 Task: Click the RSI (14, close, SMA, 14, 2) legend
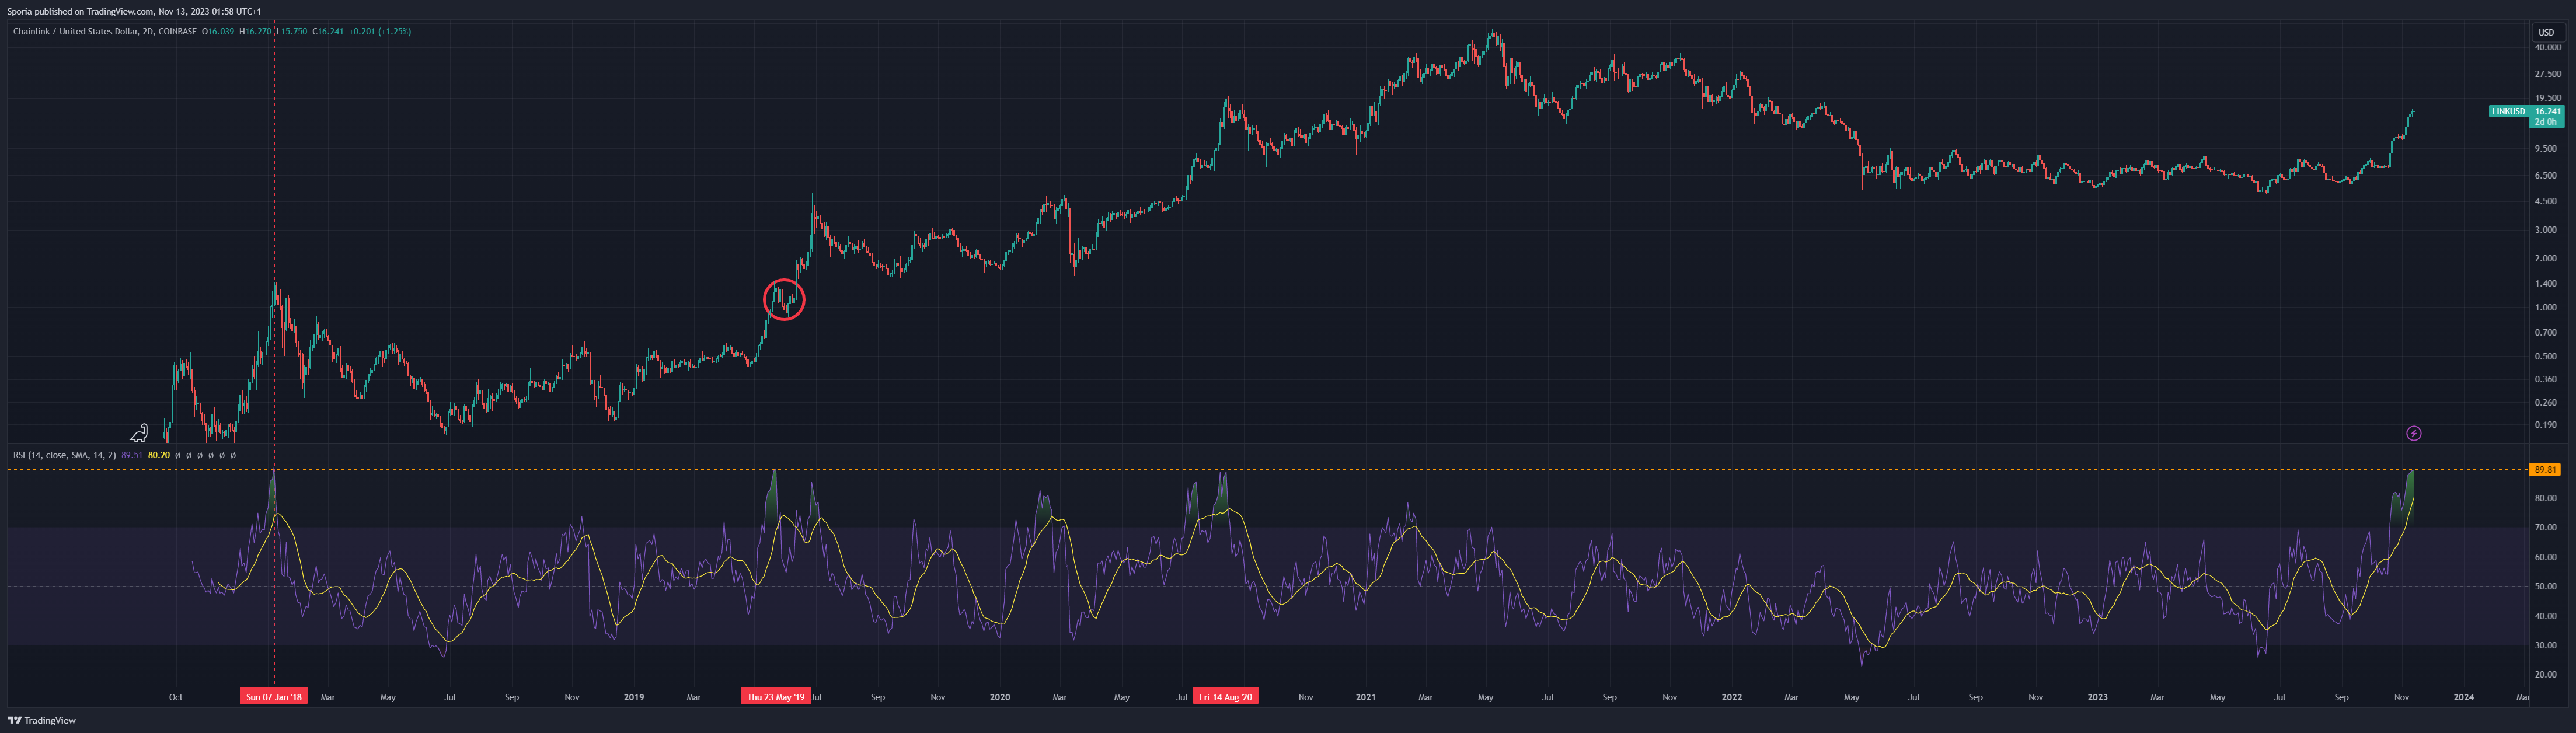64,455
